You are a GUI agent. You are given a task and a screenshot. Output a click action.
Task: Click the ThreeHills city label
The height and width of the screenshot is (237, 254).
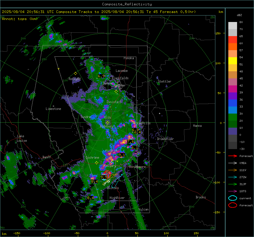[143, 123]
